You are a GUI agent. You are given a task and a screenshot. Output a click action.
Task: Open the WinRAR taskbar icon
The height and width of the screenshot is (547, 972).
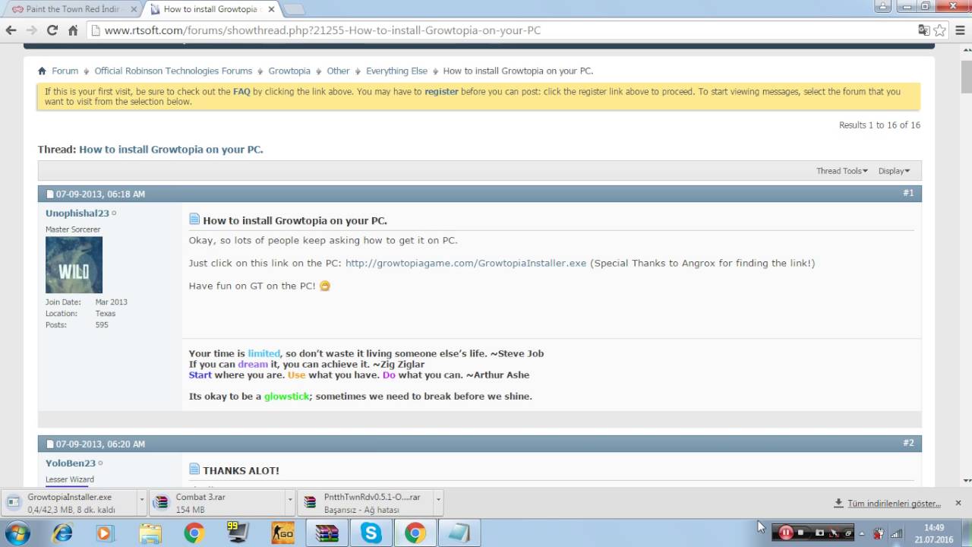click(x=327, y=533)
